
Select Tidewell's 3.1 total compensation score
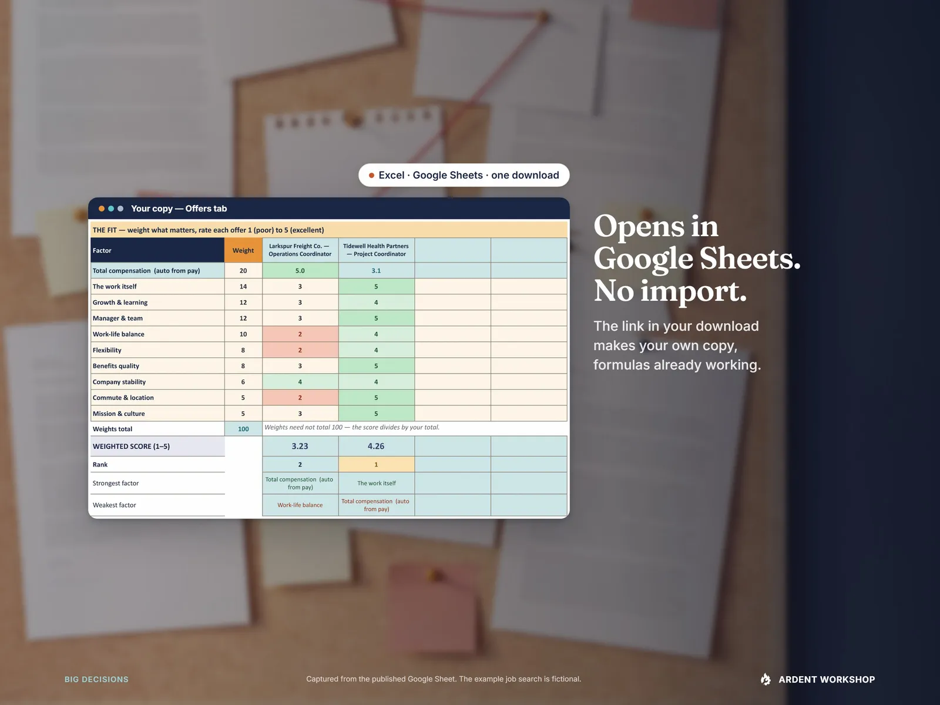pyautogui.click(x=376, y=271)
